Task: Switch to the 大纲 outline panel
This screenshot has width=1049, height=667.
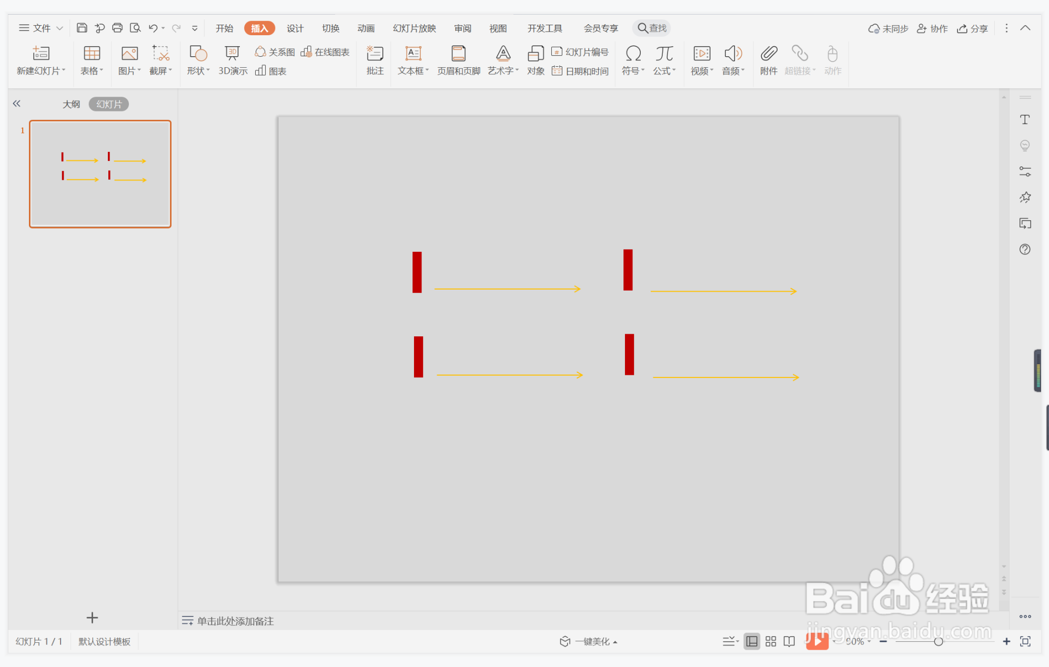Action: coord(71,104)
